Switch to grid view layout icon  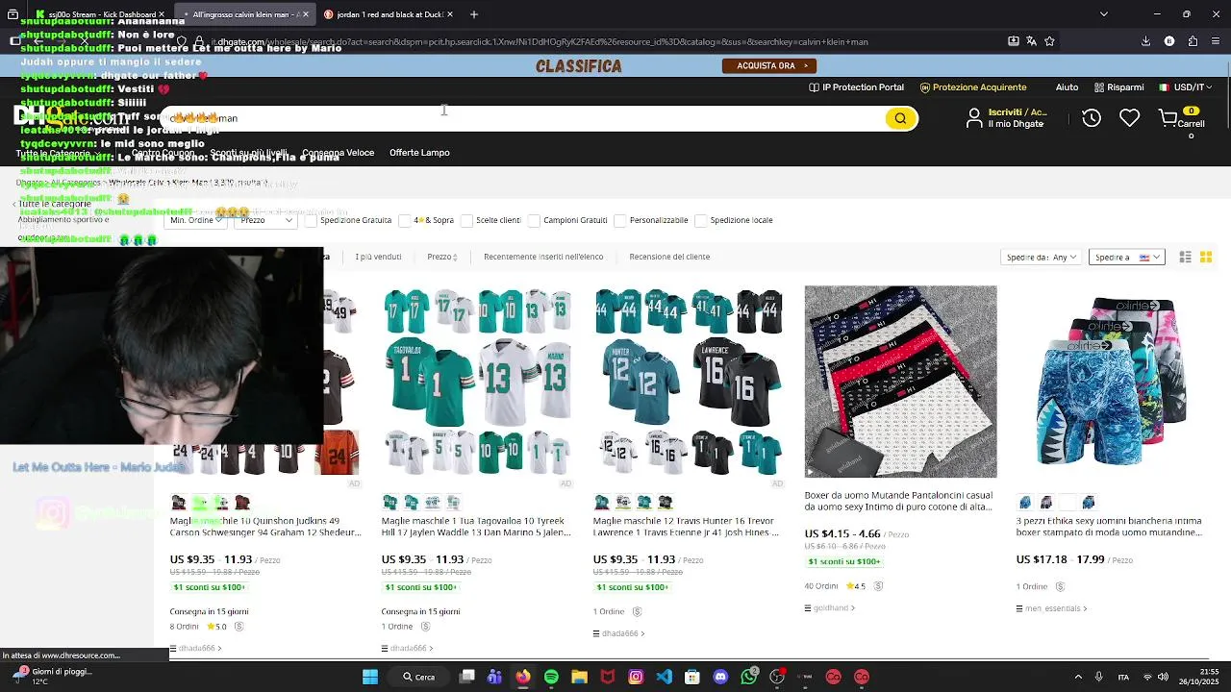pos(1205,257)
